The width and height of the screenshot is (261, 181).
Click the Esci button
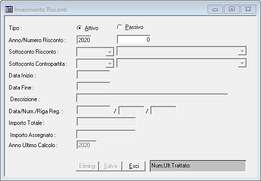tap(134, 166)
